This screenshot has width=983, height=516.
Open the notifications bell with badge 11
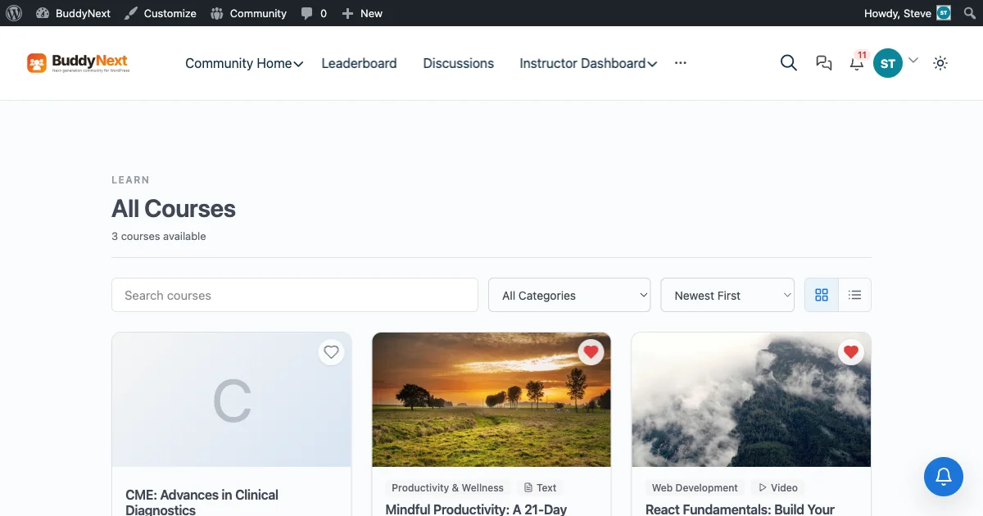pos(857,63)
